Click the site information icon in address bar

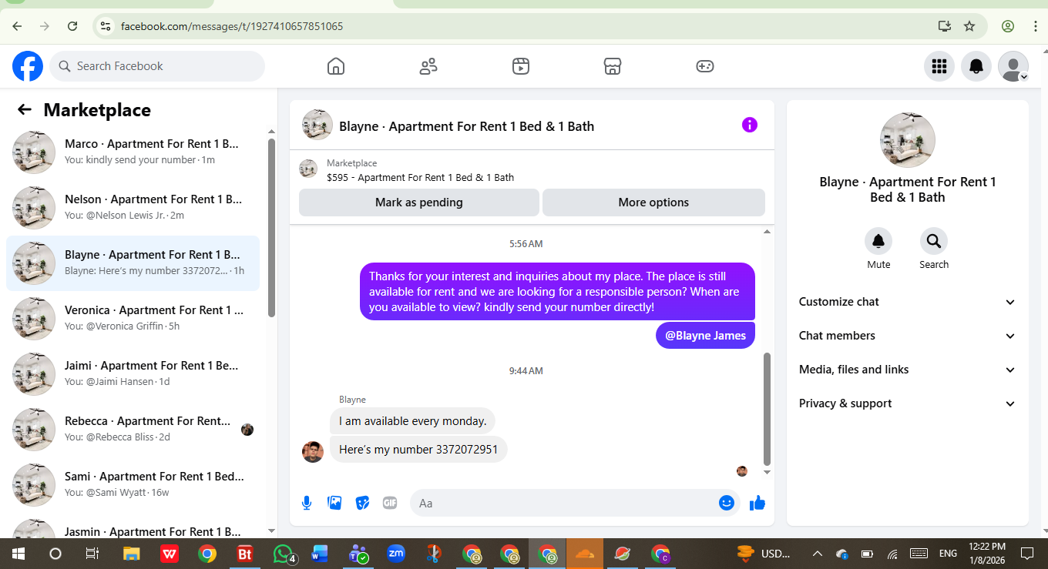(x=106, y=26)
